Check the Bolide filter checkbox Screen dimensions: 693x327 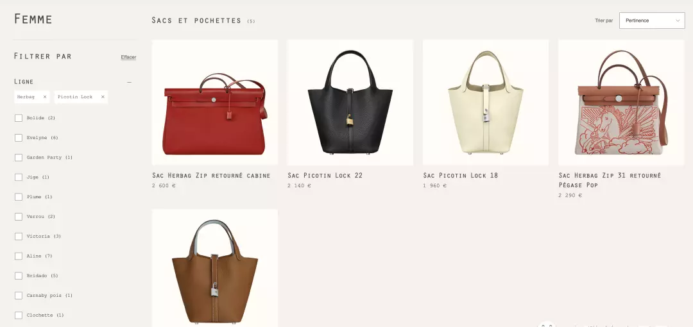pos(19,118)
